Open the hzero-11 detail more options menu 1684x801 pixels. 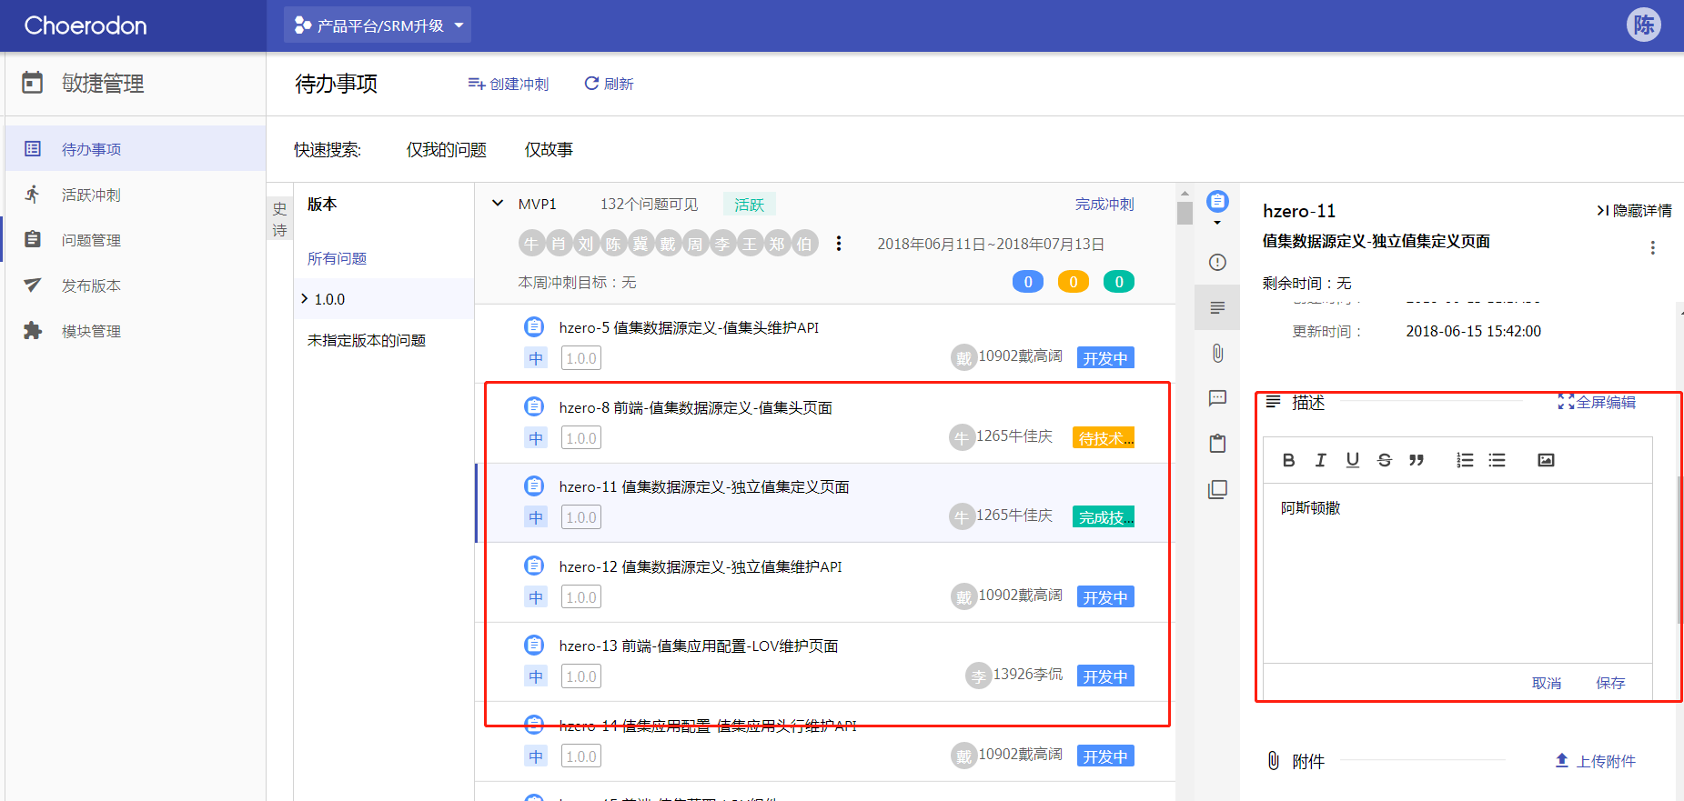pyautogui.click(x=1653, y=247)
